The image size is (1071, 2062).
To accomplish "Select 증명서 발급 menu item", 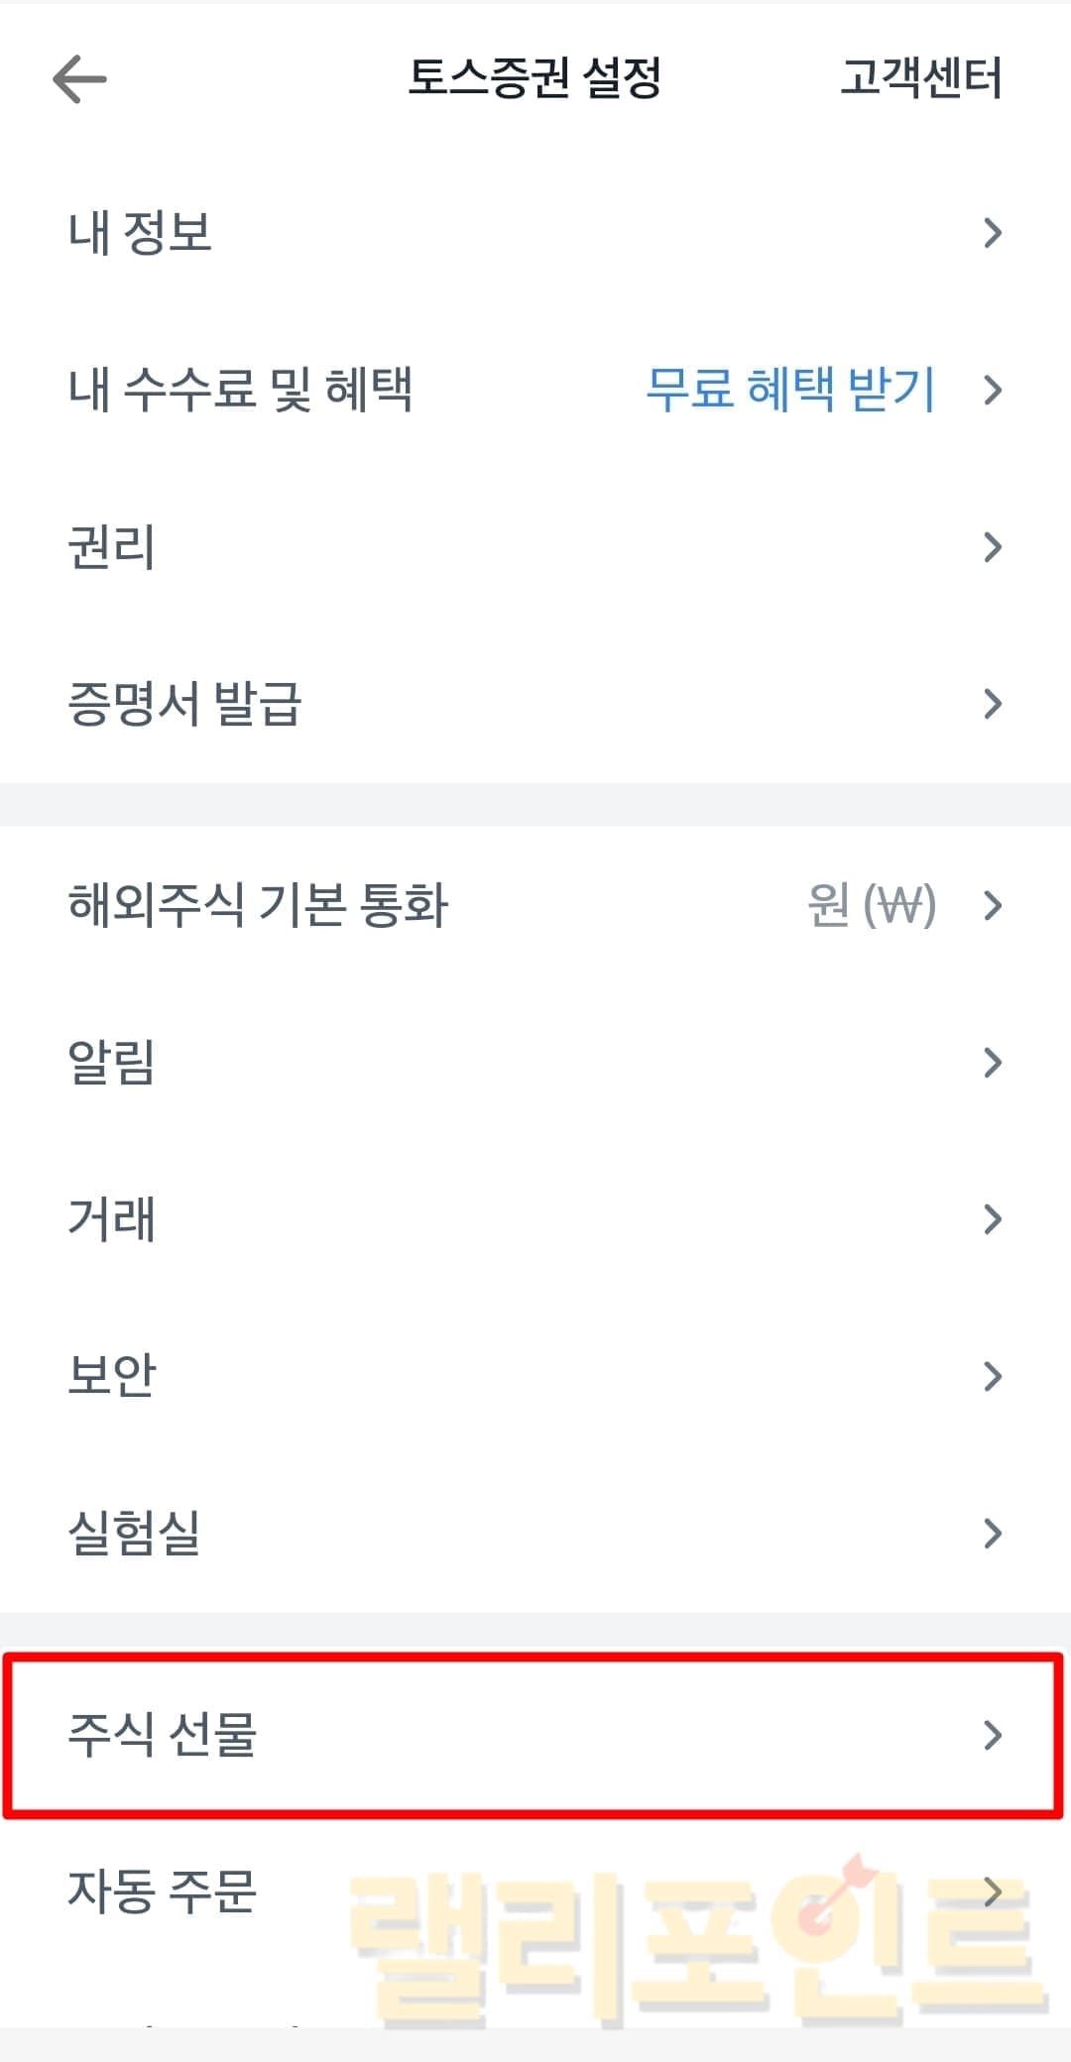I will coord(184,703).
